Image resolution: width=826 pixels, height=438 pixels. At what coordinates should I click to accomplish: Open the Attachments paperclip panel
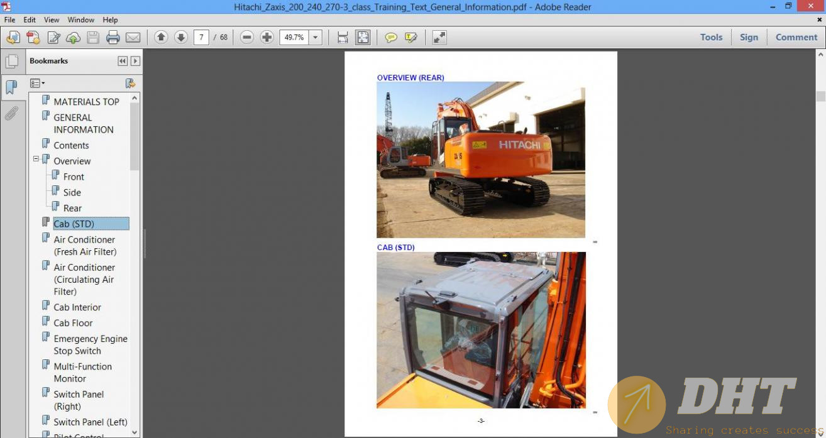pos(11,114)
